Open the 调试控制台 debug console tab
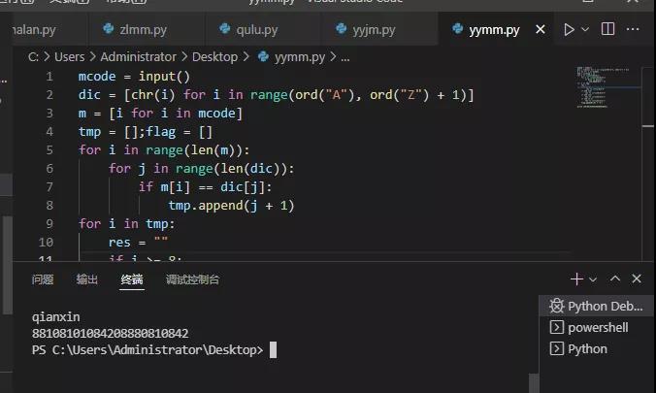Image resolution: width=656 pixels, height=393 pixels. coord(192,279)
